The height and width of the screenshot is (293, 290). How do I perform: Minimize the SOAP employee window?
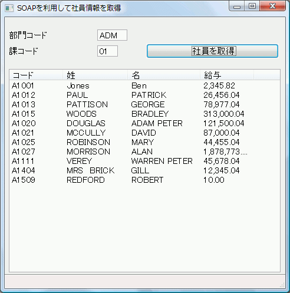[x=237, y=6]
